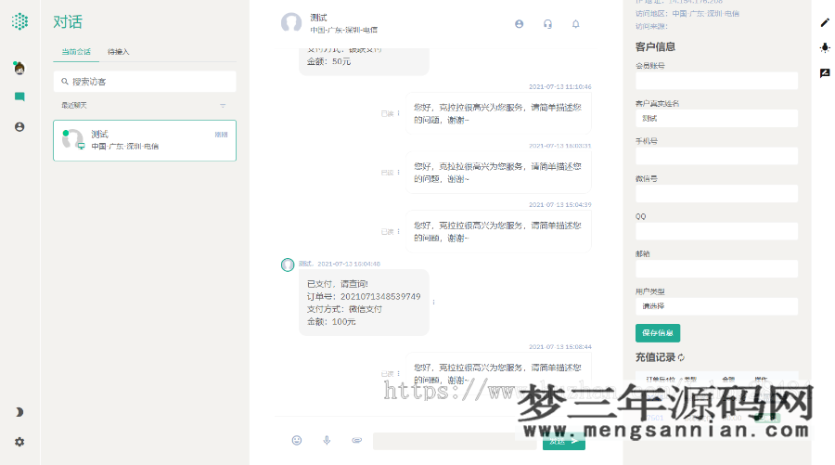
Task: Switch to 待接入 tab
Action: (118, 52)
